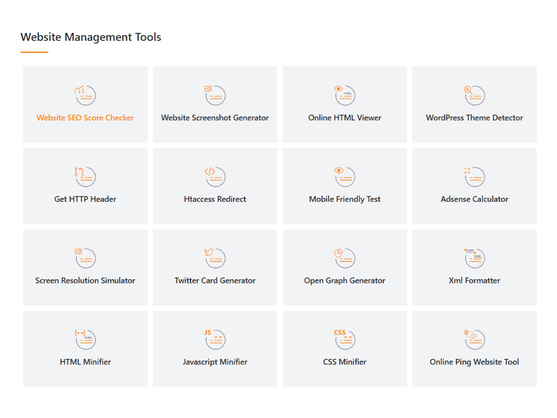Click the Get HTTP Header icon

click(85, 177)
